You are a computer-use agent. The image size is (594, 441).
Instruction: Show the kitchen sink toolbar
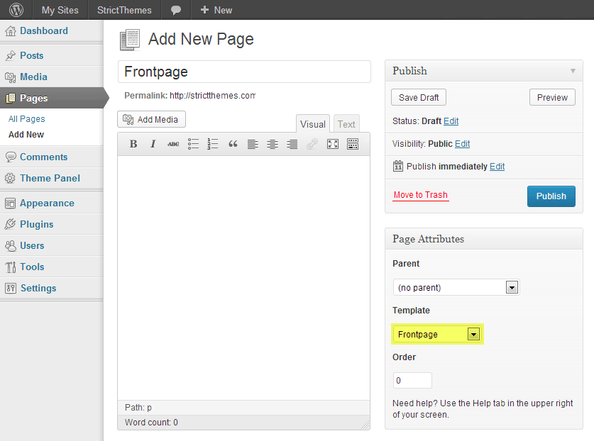(x=353, y=144)
